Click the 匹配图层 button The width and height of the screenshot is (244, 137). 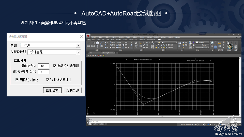[x=170, y=47]
